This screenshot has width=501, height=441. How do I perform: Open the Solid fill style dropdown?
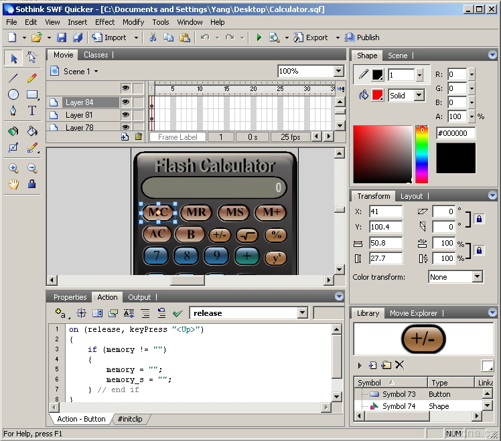click(x=419, y=96)
